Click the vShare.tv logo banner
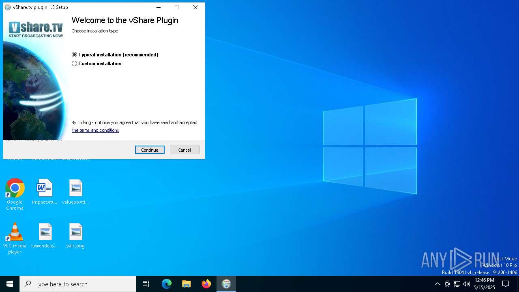 coord(36,30)
